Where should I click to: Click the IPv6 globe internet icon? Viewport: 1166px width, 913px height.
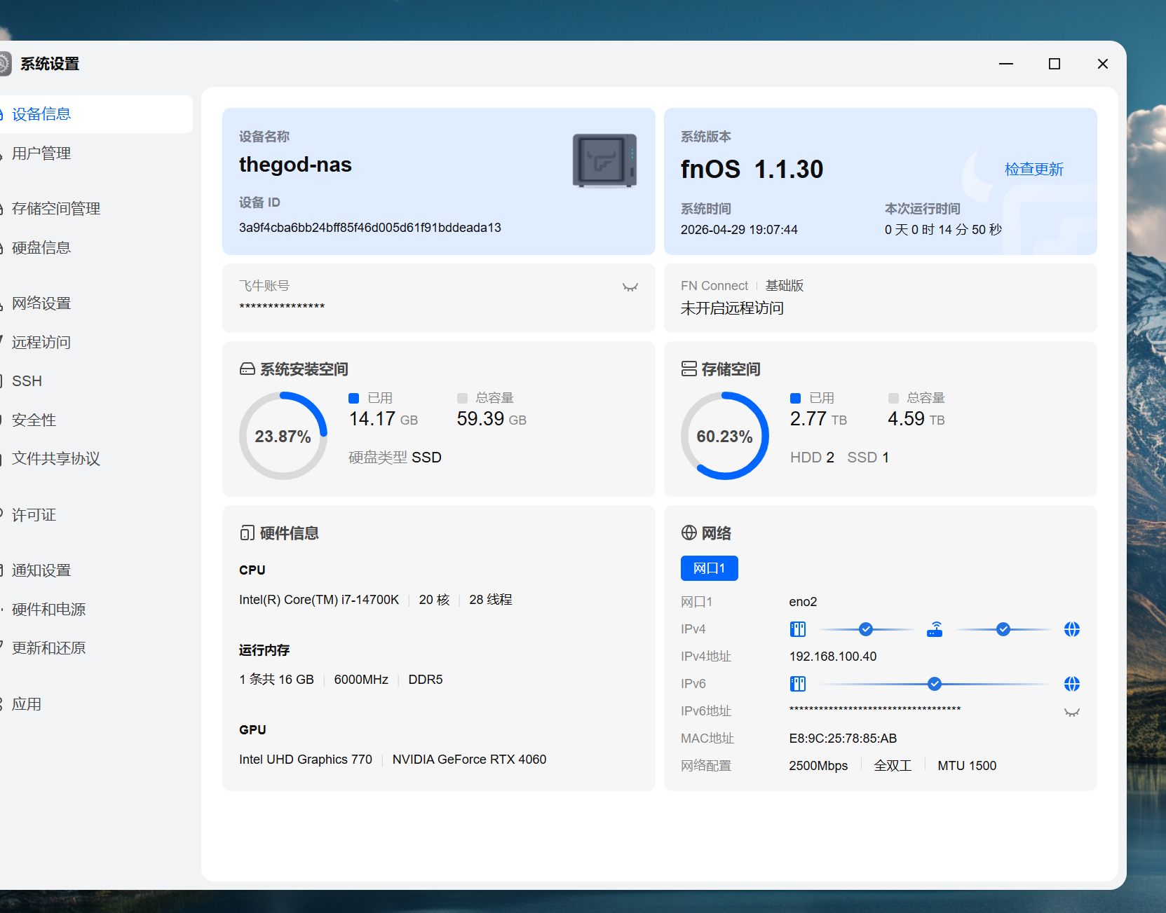pyautogui.click(x=1071, y=684)
